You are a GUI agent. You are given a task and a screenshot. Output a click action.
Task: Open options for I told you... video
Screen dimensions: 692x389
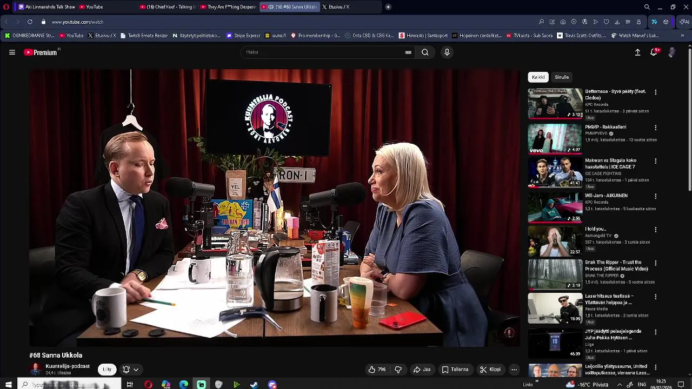tap(655, 230)
